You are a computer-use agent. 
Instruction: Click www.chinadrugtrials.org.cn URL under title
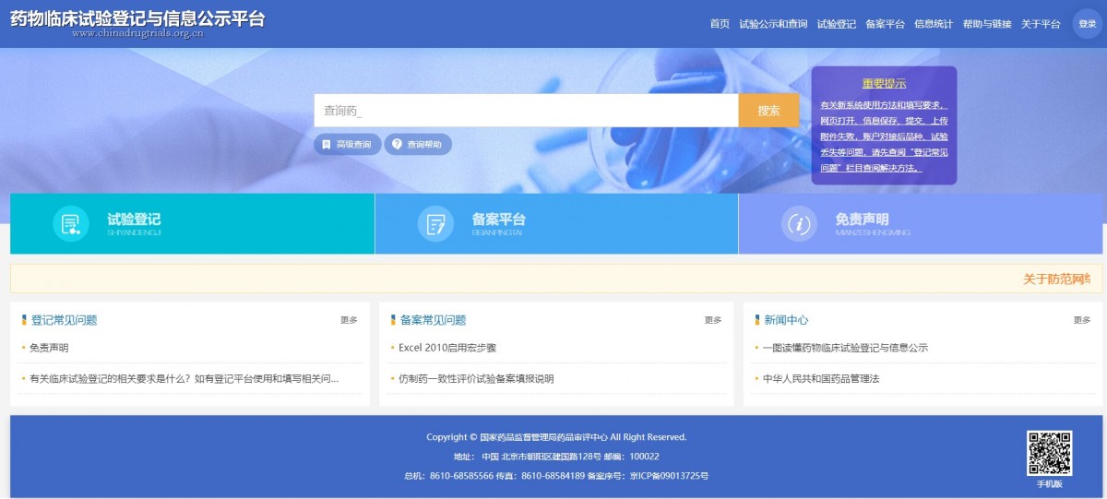click(x=137, y=33)
